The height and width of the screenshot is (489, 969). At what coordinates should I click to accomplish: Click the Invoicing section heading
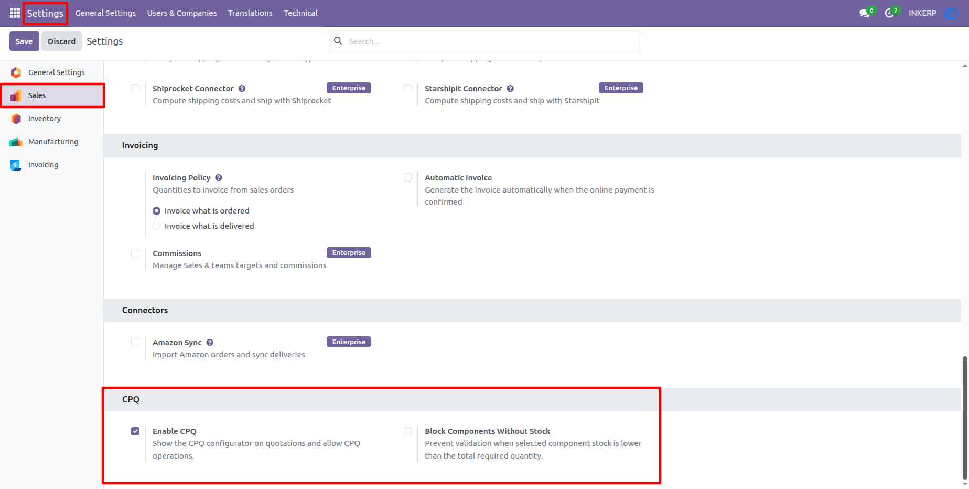coord(140,145)
